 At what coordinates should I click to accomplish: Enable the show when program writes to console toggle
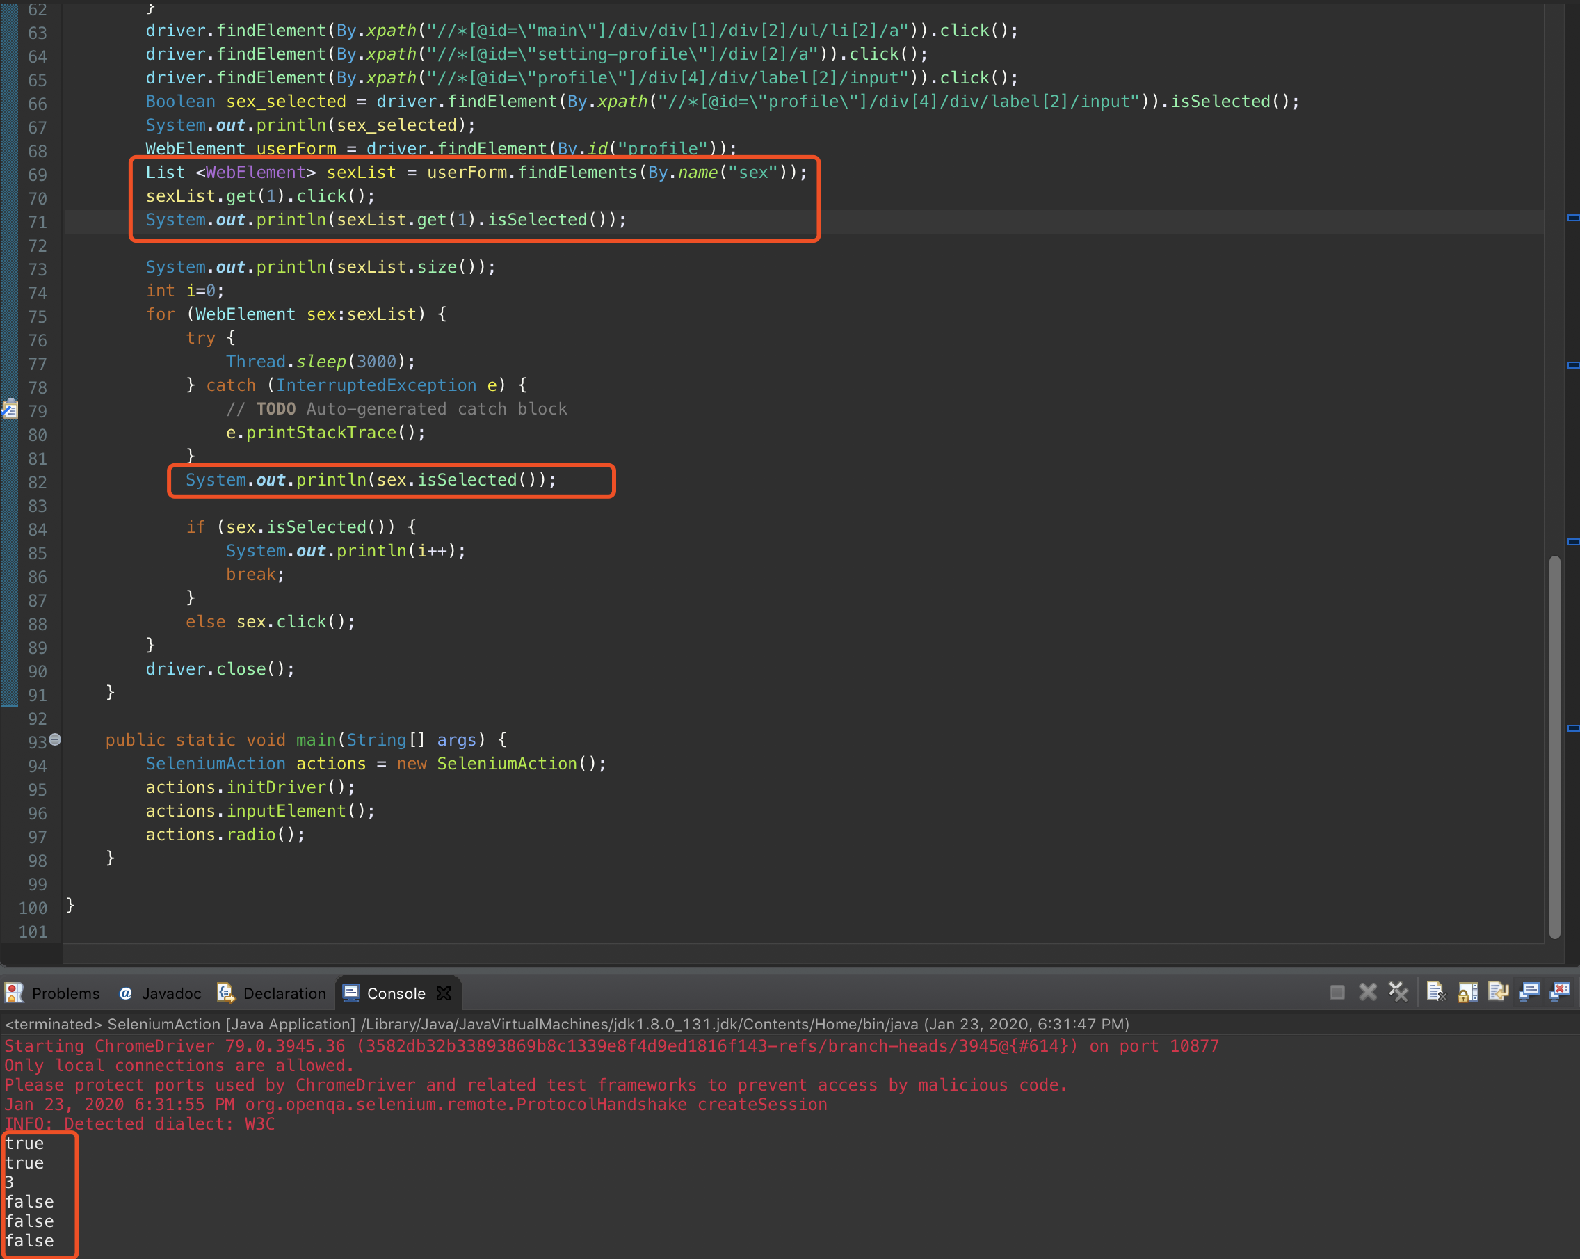click(x=1529, y=992)
